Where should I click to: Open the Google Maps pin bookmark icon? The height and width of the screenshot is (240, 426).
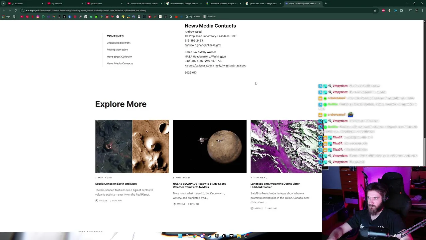click(102, 17)
